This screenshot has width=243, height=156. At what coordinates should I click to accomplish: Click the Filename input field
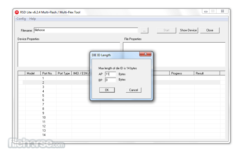[86, 30]
